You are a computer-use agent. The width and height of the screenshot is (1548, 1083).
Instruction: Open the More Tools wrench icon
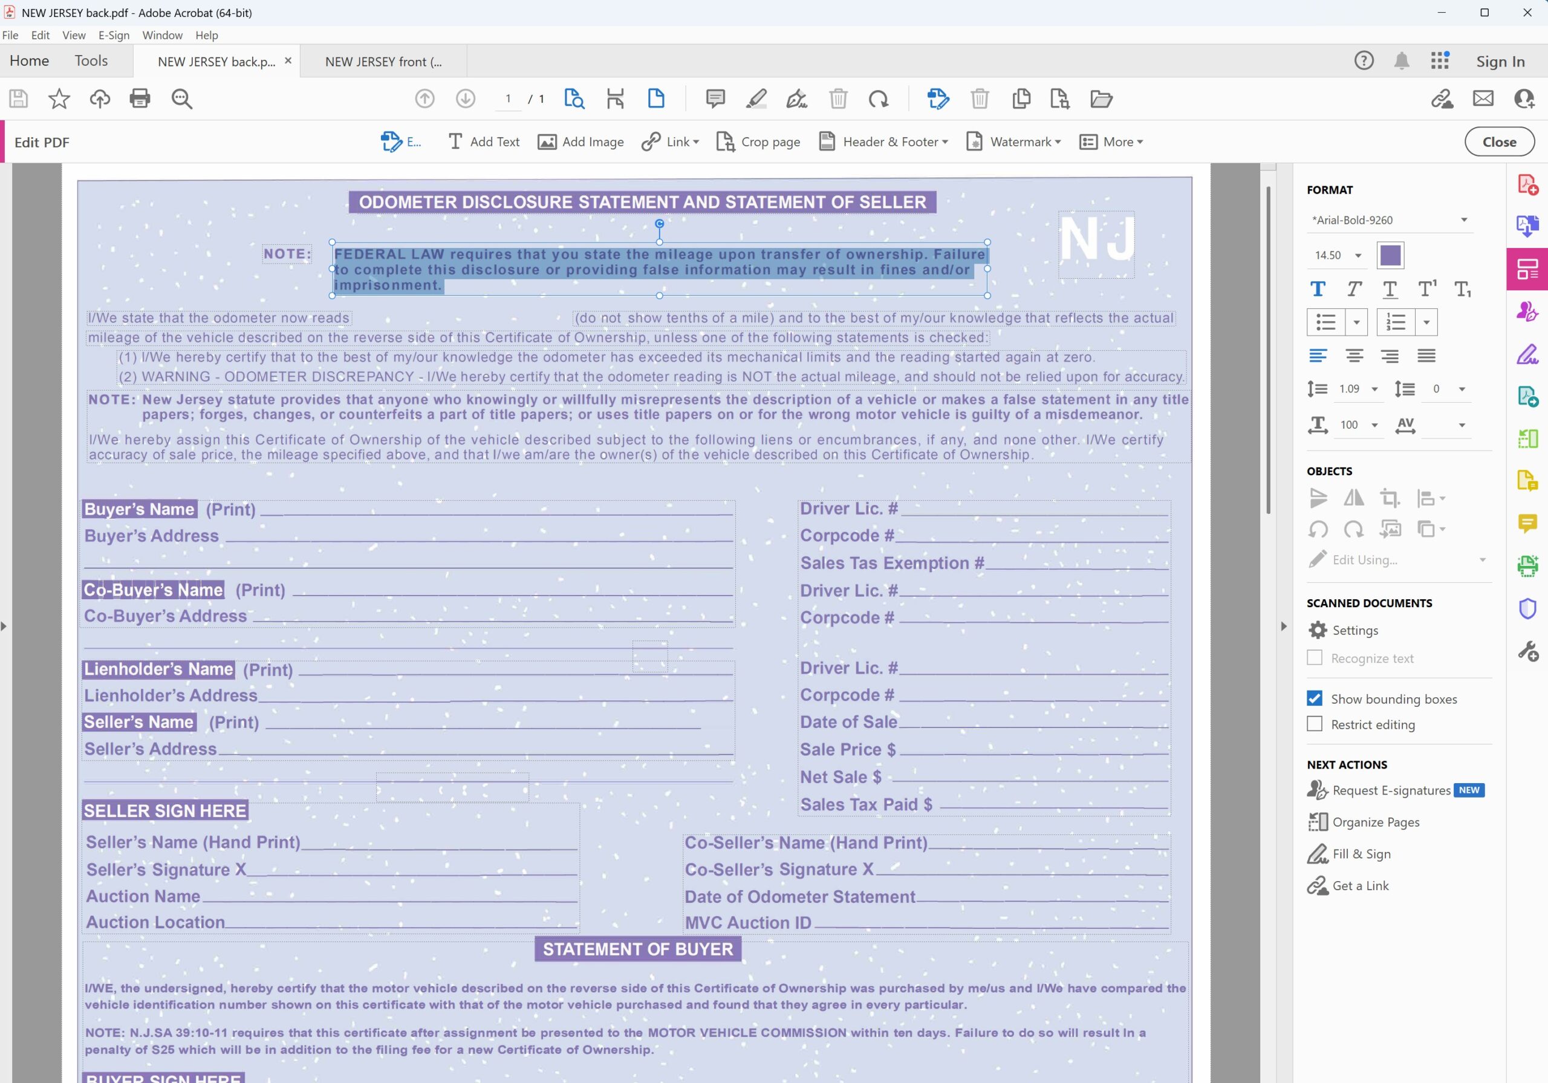click(x=1528, y=651)
